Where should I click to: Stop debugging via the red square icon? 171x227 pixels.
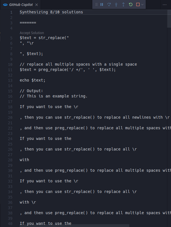coord(137,4)
